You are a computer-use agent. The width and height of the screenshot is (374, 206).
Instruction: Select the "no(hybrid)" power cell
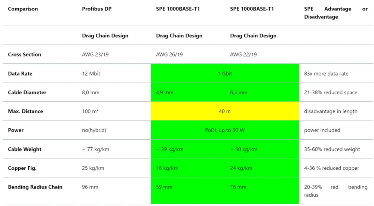click(x=94, y=130)
